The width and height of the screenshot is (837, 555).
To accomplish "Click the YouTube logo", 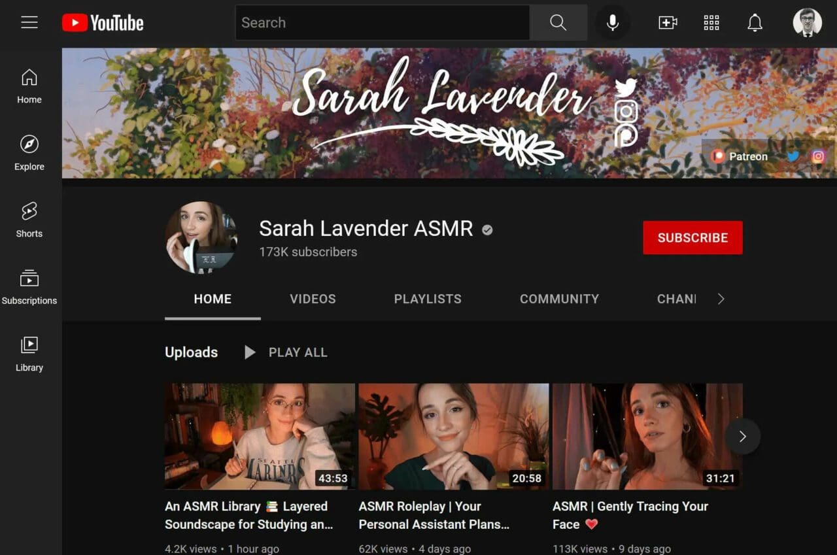I will [x=103, y=23].
